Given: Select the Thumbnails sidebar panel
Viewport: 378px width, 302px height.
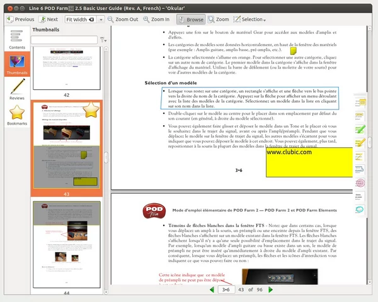Looking at the screenshot, I should (17, 64).
